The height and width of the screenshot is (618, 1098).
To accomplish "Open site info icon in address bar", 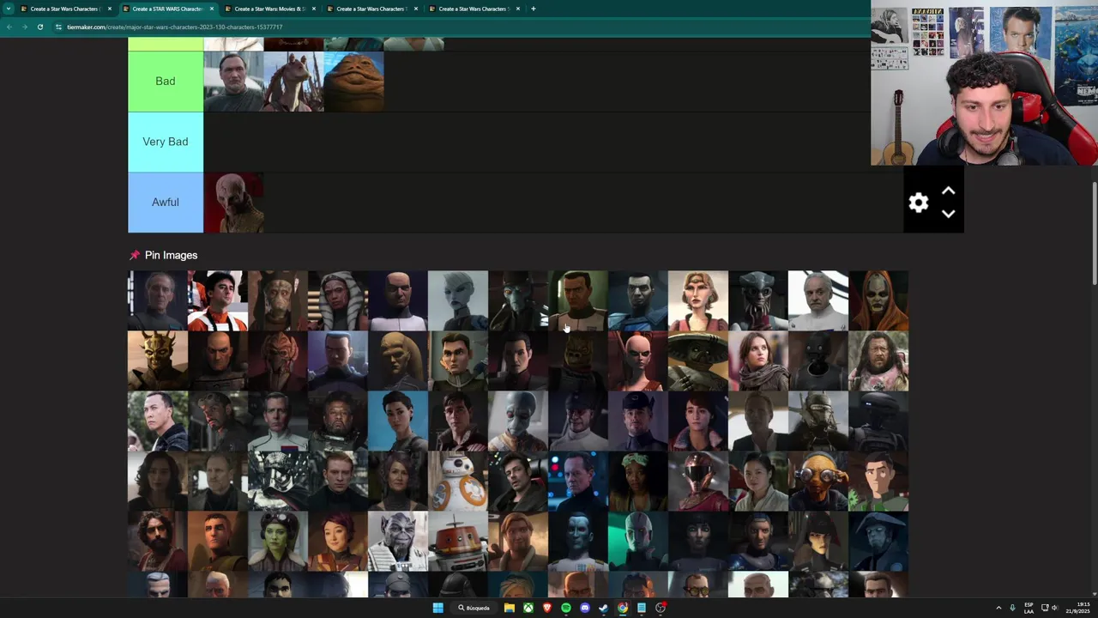I will [58, 27].
